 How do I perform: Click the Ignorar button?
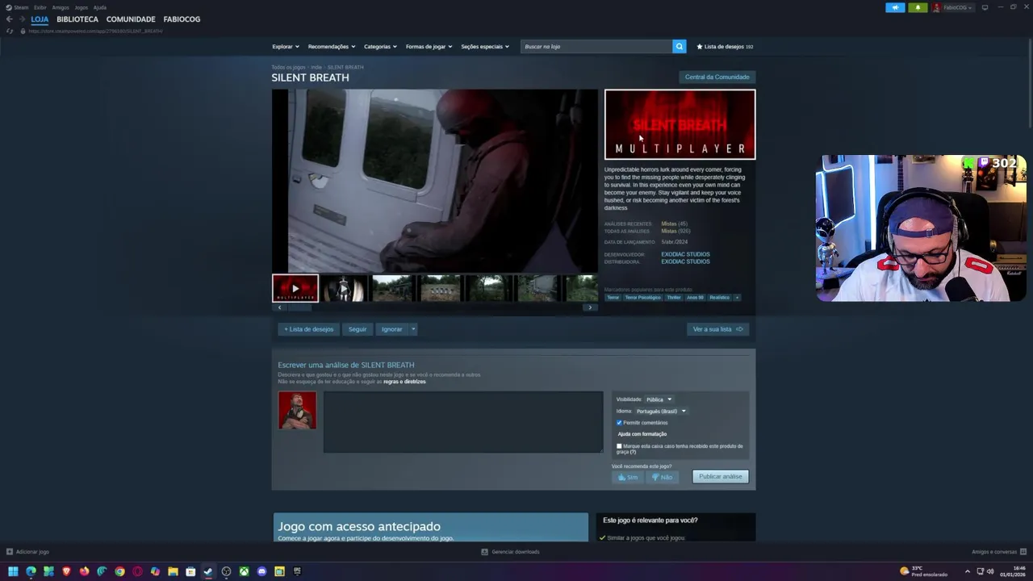[392, 329]
